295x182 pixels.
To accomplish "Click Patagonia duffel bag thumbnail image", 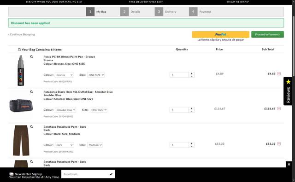I will click(x=21, y=105).
